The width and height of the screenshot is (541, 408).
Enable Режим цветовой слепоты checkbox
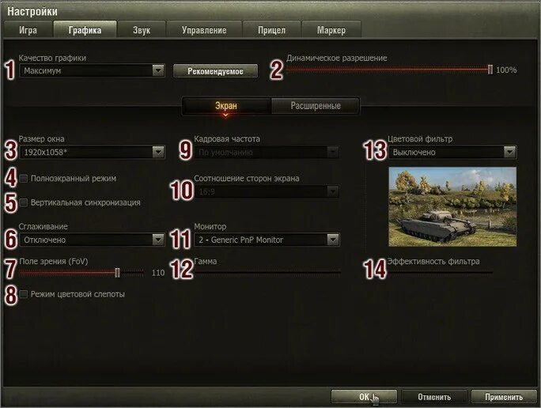[24, 294]
